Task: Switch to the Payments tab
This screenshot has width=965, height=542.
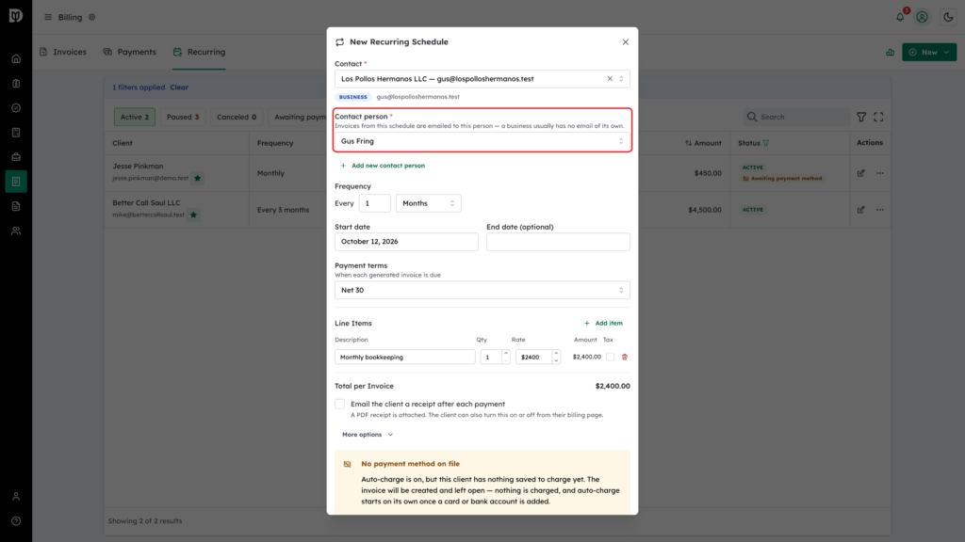Action: point(130,53)
